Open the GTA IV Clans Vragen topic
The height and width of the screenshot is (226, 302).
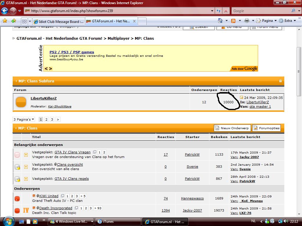73,152
